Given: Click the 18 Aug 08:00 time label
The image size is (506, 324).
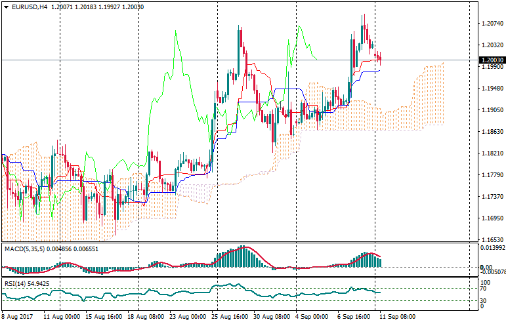Looking at the screenshot, I should [147, 317].
